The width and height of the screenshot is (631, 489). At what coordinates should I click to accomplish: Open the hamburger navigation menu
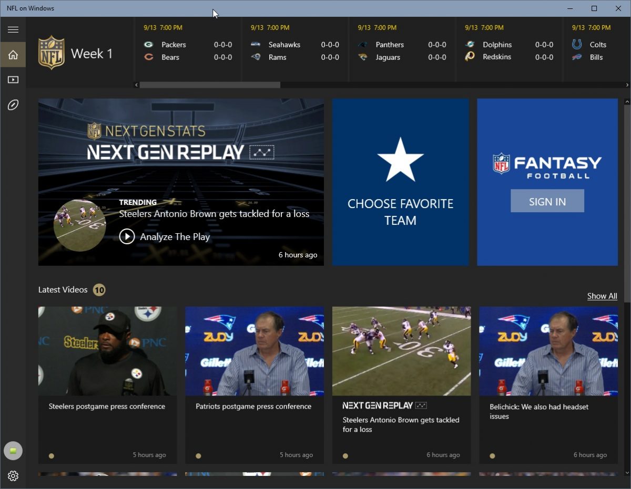coord(13,29)
